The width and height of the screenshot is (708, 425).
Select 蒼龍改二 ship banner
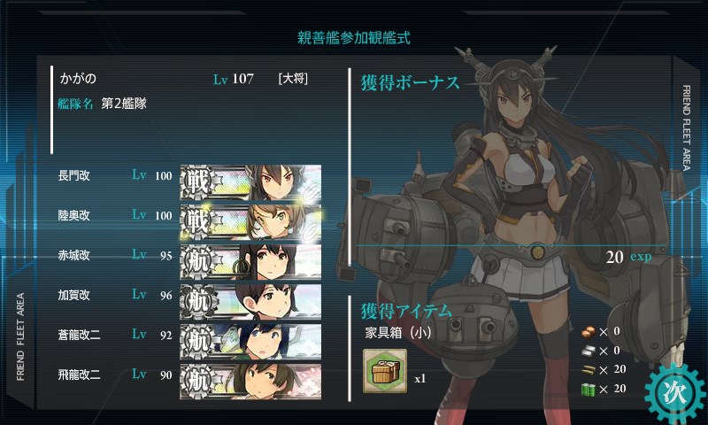coord(250,342)
